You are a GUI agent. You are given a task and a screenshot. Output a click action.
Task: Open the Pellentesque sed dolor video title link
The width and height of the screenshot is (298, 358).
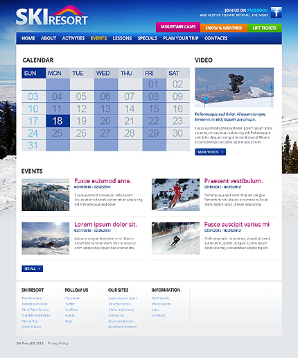click(230, 117)
